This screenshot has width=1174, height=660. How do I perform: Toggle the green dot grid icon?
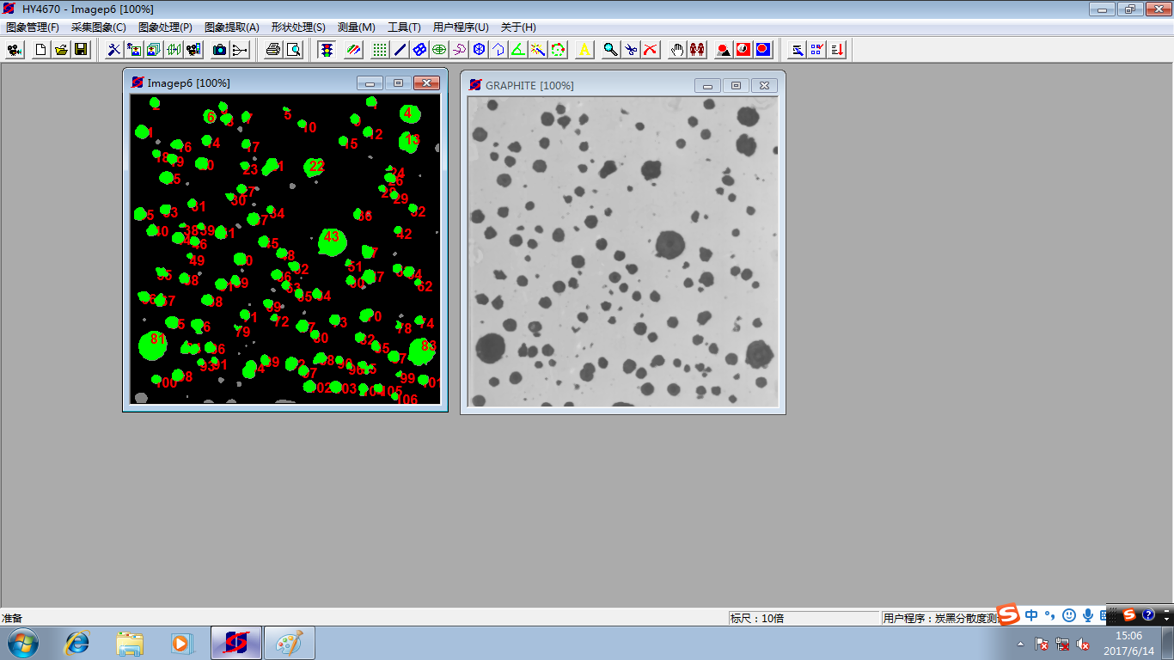(x=380, y=50)
